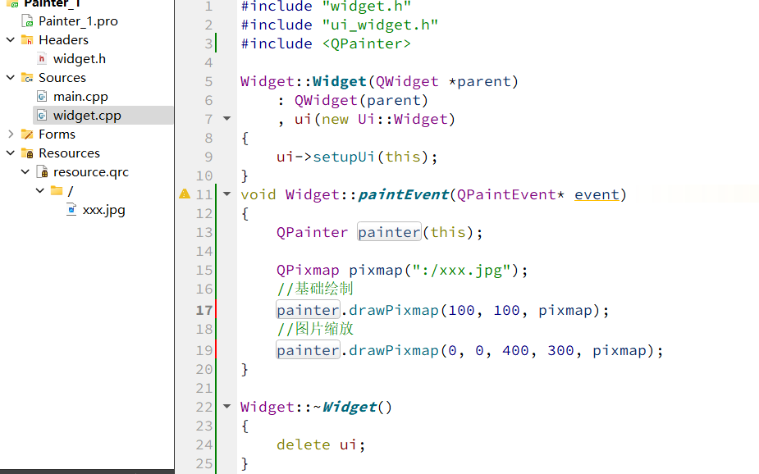Click line number 3 in the gutter
The image size is (759, 474).
(208, 43)
